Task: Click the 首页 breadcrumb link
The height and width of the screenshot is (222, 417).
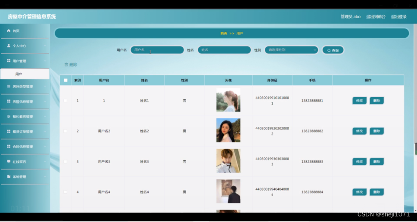Action: coord(224,34)
